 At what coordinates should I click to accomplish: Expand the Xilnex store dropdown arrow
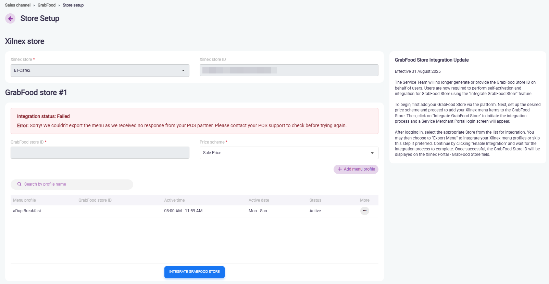pyautogui.click(x=183, y=70)
